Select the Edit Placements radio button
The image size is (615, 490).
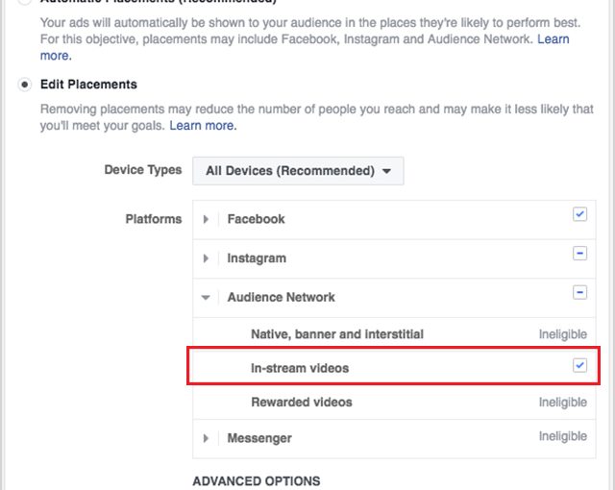(x=25, y=85)
